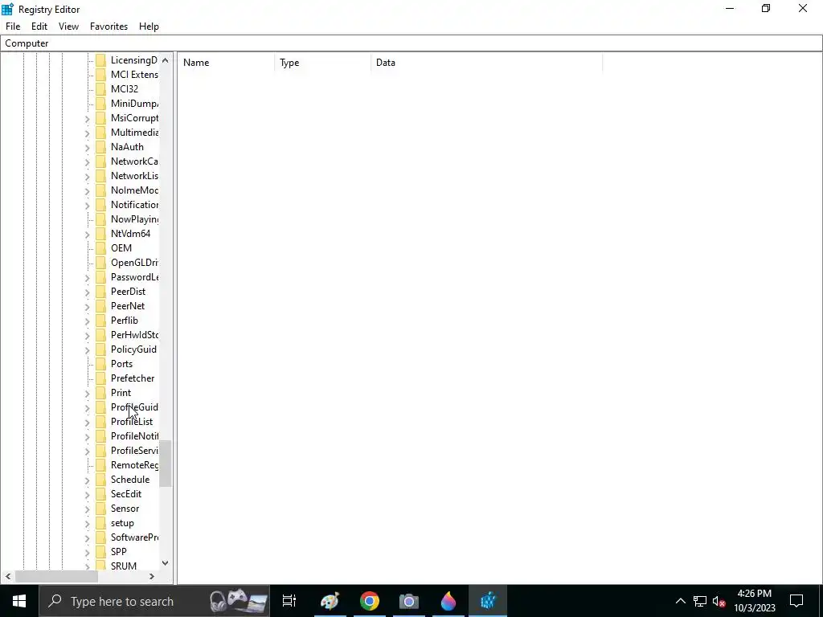The height and width of the screenshot is (617, 823).
Task: Click the horizontal scroll right arrow
Action: tap(152, 576)
